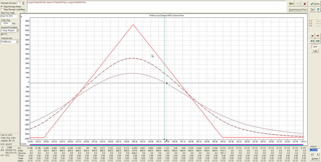The width and height of the screenshot is (321, 162).
Task: Enable Step through volatilities checkbox
Action: (2, 10)
